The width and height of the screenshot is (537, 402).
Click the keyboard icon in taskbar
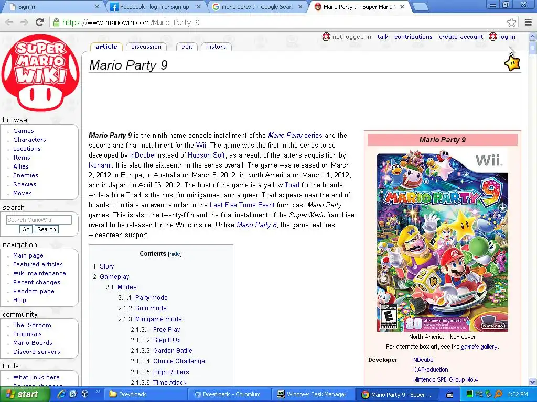(450, 395)
